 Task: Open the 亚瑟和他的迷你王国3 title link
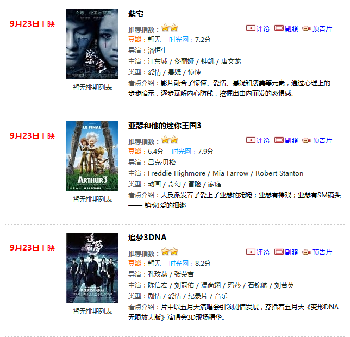165,126
